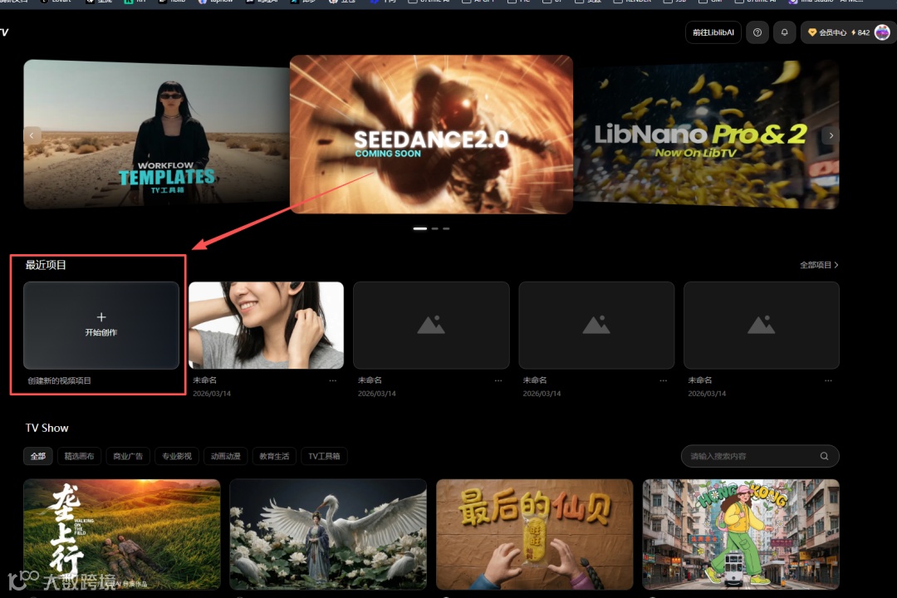
Task: Go to 前往LiblibAI button
Action: [713, 32]
